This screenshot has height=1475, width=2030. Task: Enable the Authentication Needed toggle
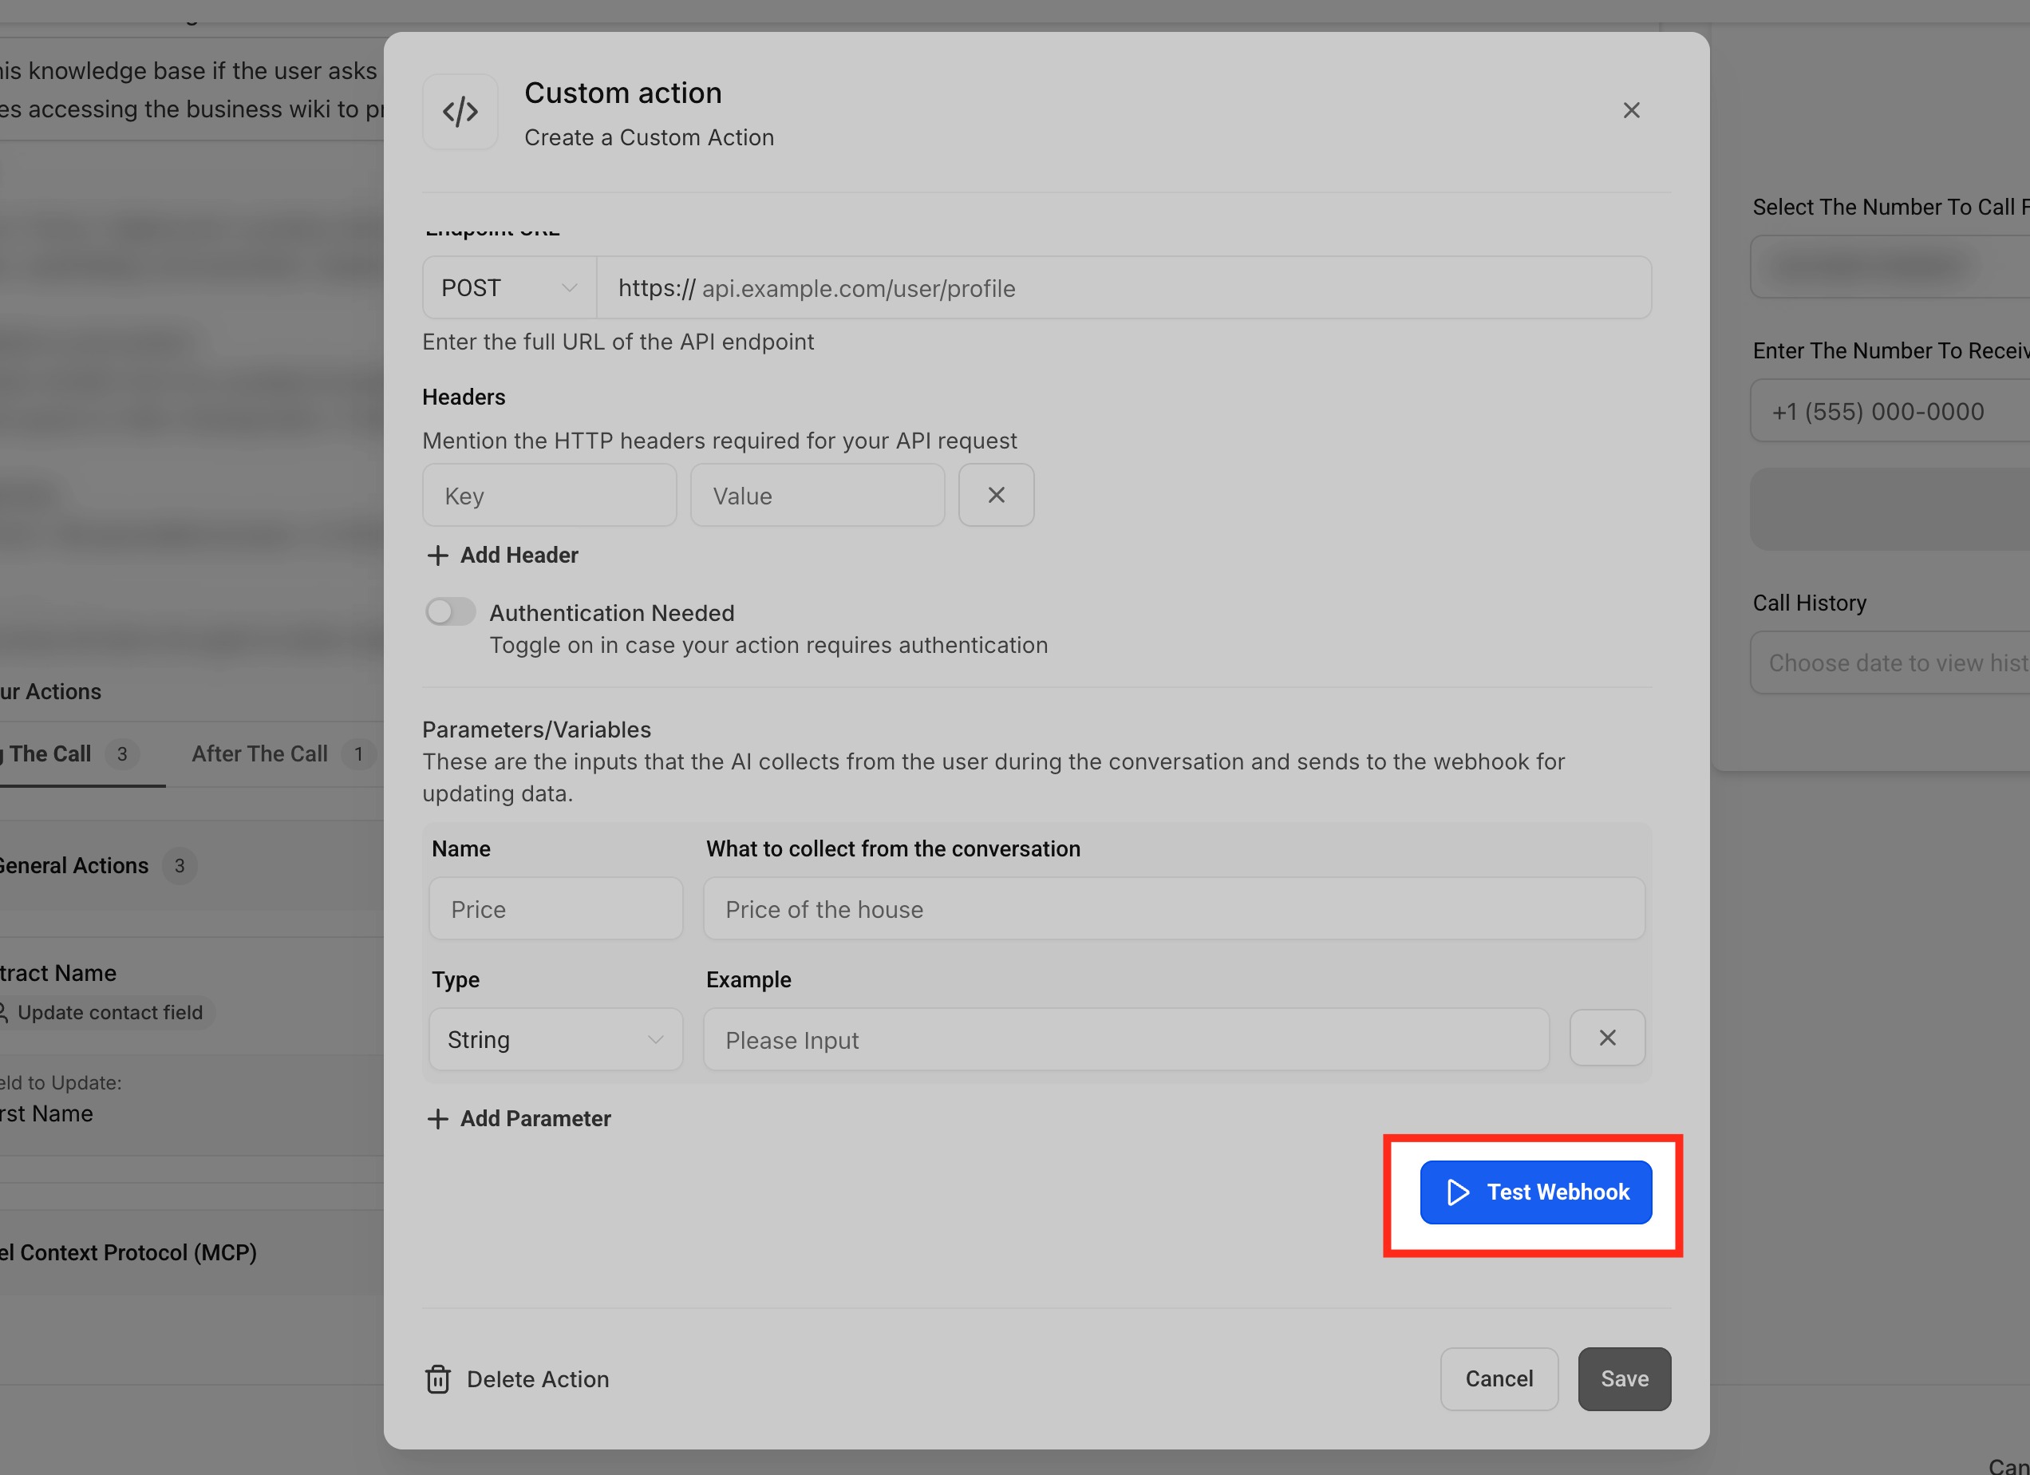pyautogui.click(x=450, y=612)
